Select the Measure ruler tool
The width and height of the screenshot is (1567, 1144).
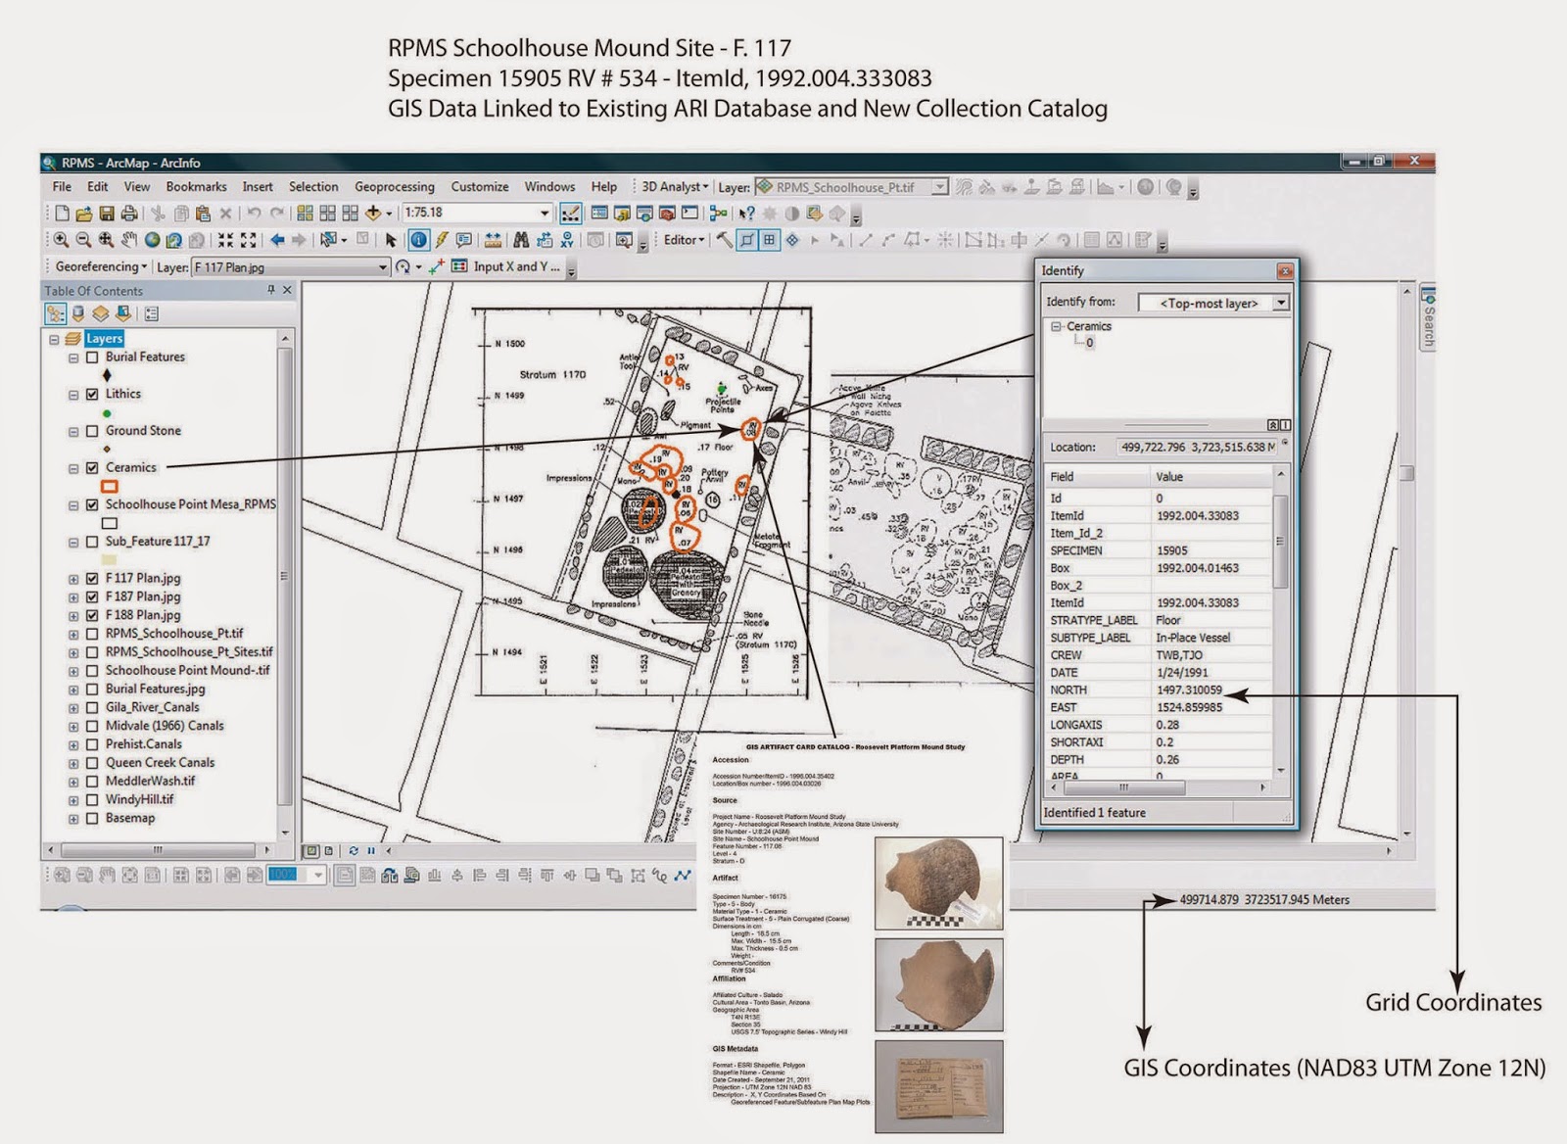493,240
